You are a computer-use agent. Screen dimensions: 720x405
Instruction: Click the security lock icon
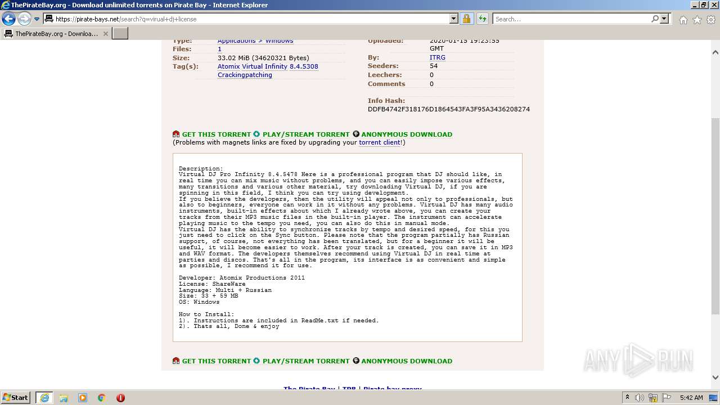click(x=466, y=19)
